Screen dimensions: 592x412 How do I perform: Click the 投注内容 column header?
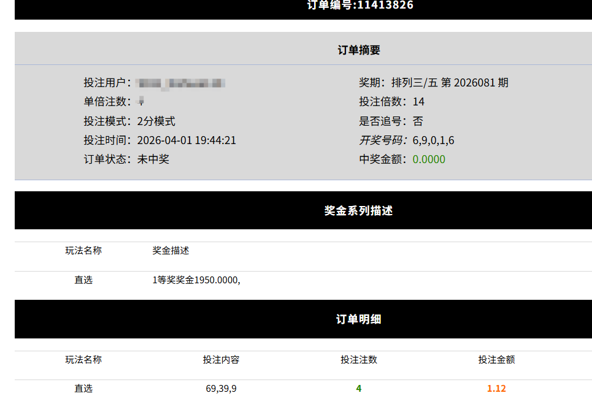pyautogui.click(x=221, y=360)
